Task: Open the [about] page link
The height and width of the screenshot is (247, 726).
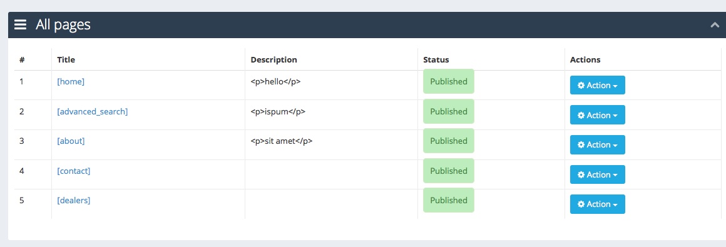Action: tap(71, 141)
